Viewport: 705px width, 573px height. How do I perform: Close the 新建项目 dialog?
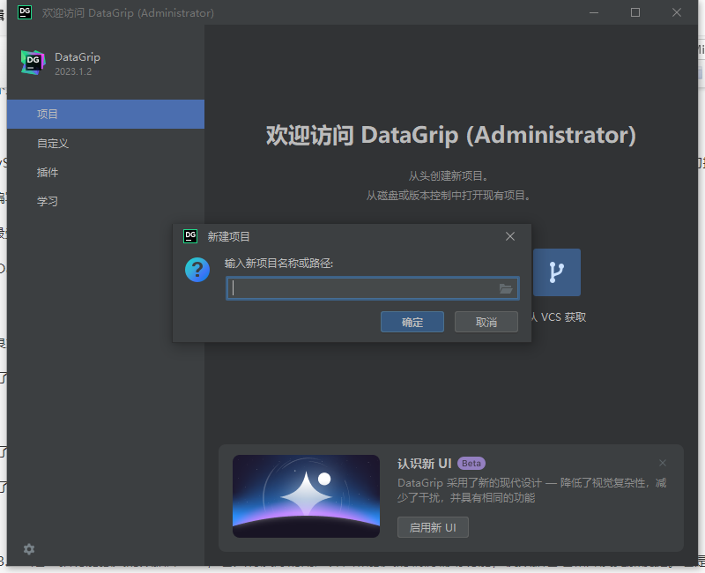click(x=510, y=236)
